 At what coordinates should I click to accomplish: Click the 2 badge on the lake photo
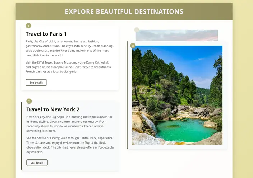click(x=133, y=46)
